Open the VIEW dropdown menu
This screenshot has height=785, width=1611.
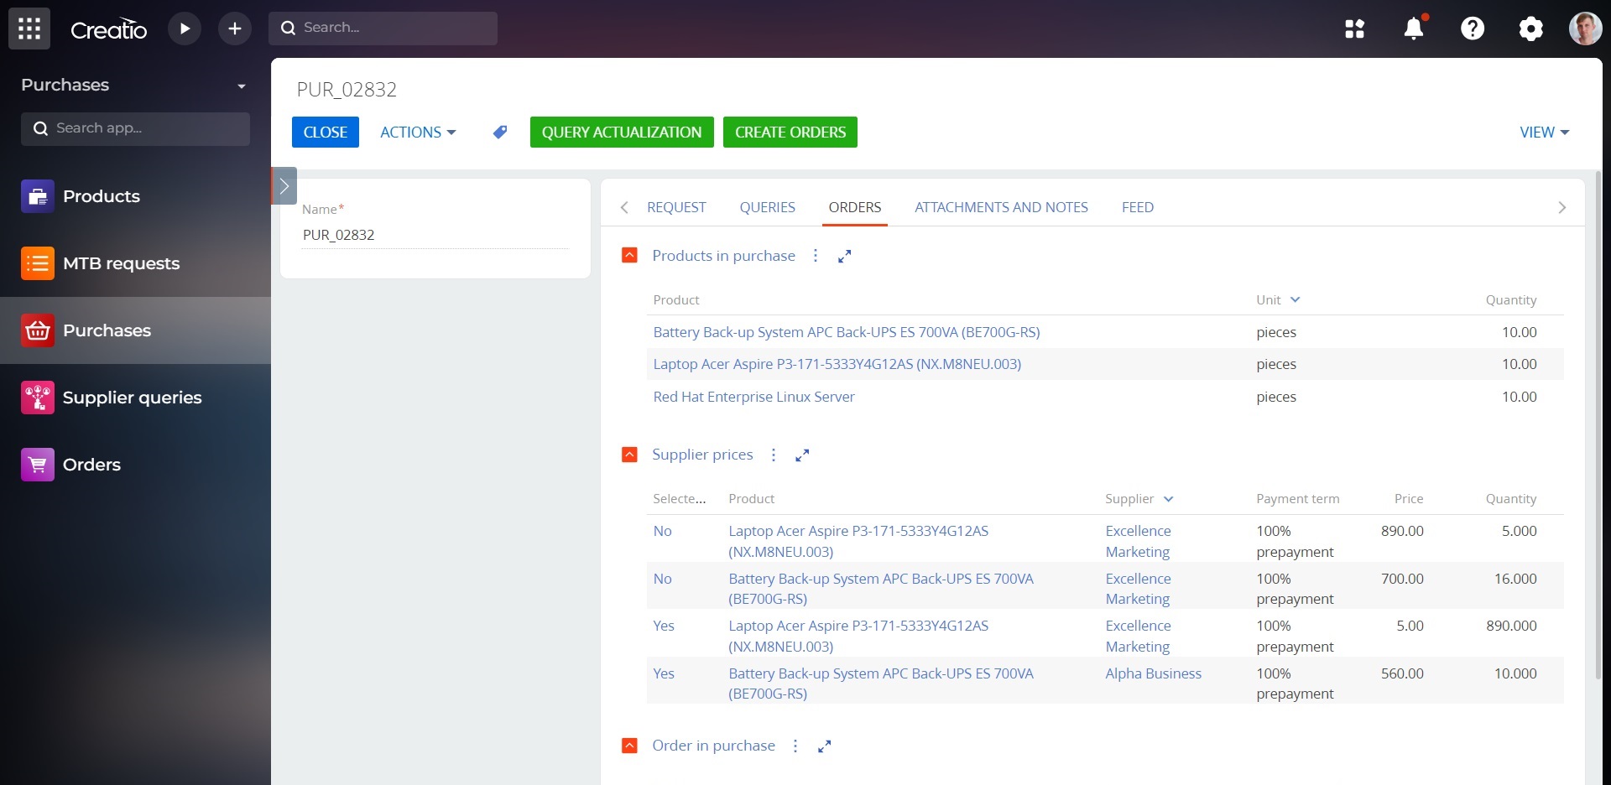(x=1544, y=132)
